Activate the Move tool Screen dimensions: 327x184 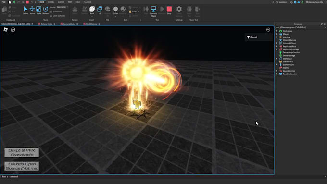click(32, 11)
